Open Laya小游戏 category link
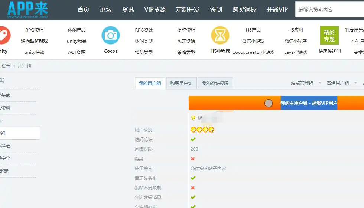364x208 pixels. [296, 52]
